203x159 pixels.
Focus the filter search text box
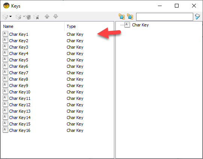coord(165,17)
